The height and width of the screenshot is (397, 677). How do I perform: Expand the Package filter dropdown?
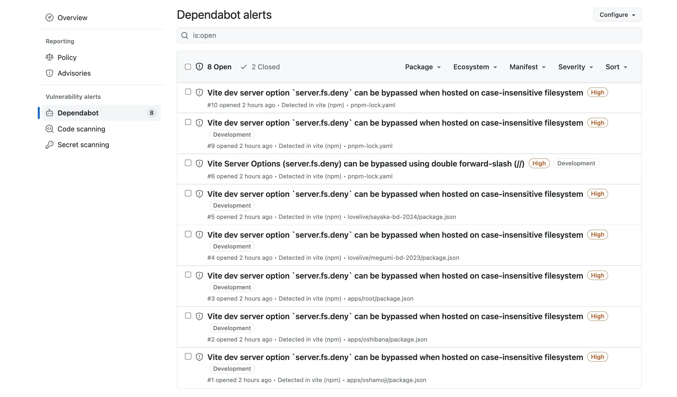point(423,67)
